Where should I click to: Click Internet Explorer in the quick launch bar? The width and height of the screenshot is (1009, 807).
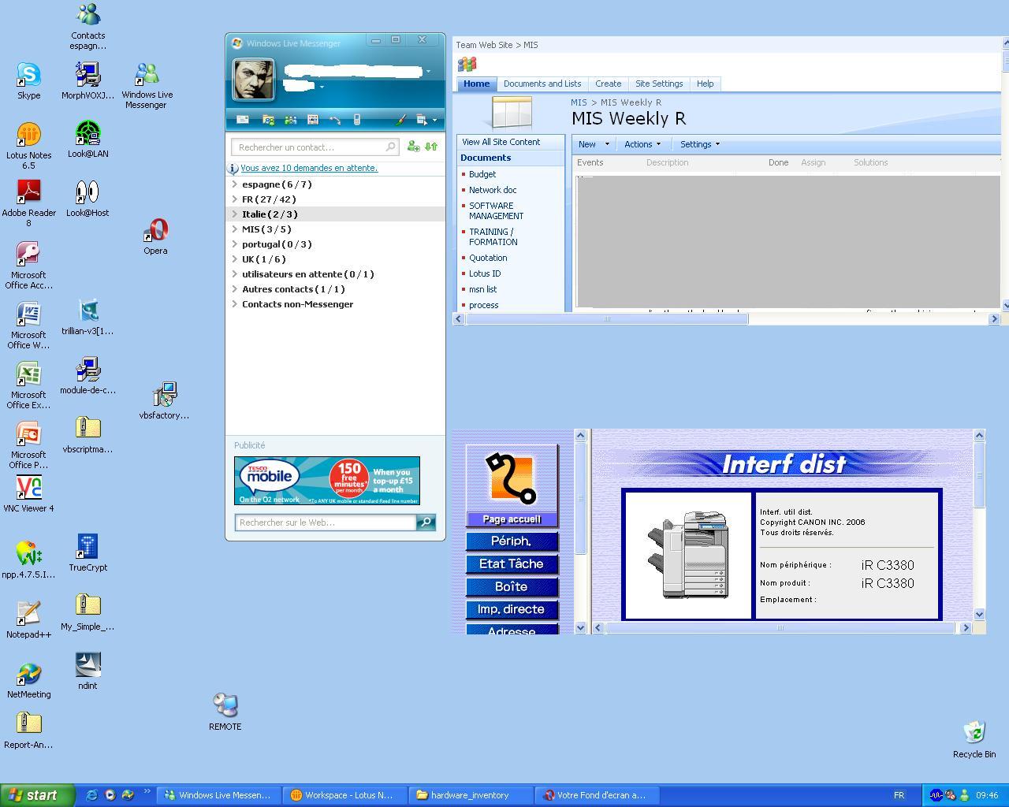click(91, 795)
